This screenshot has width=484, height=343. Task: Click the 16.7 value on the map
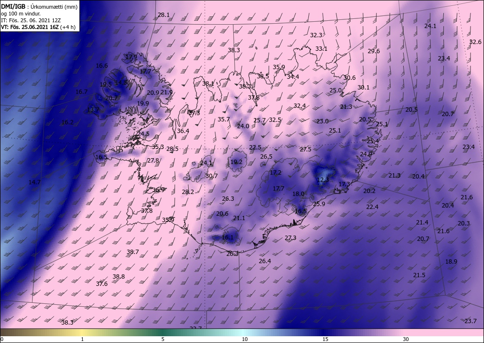81,92
